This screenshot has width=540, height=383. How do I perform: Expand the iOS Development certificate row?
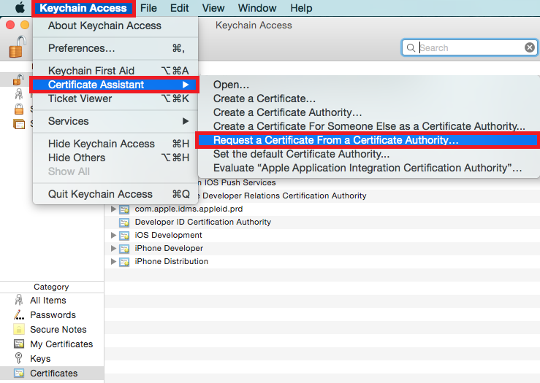point(113,235)
